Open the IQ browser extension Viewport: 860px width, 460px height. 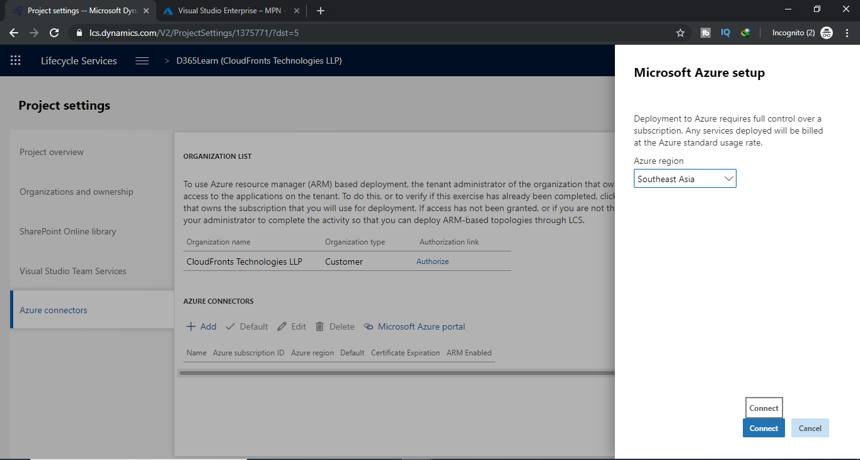pos(725,33)
